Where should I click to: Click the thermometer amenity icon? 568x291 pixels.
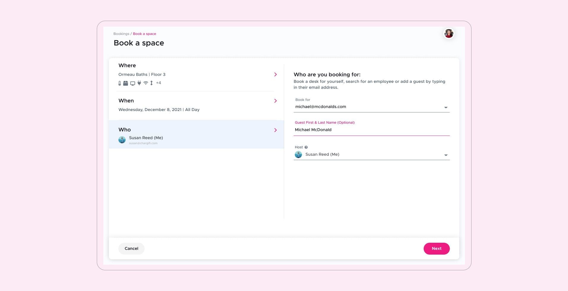[x=120, y=83]
